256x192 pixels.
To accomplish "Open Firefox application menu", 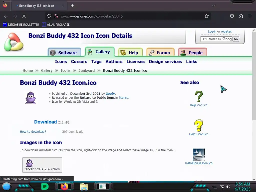I will coord(250,16).
